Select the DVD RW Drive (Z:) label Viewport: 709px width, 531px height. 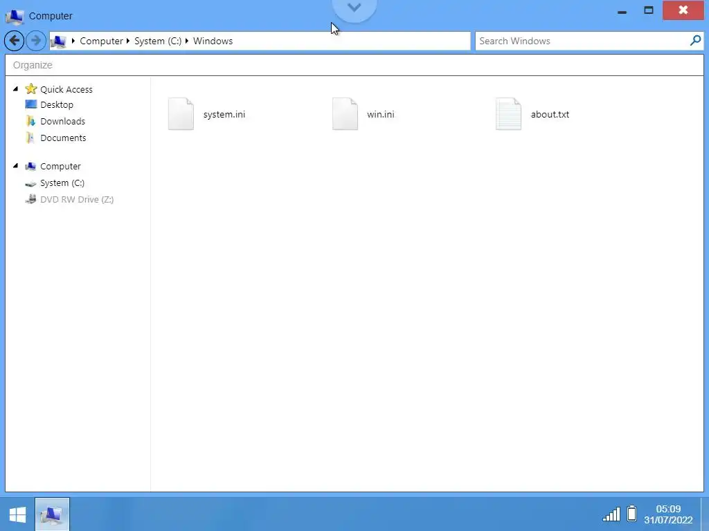pos(77,200)
